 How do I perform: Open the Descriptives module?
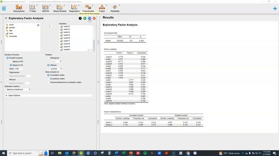coord(19,8)
